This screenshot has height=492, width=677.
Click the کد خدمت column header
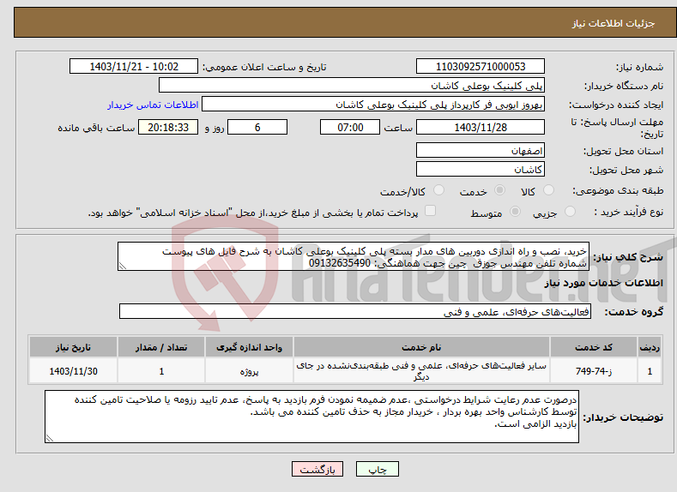tap(594, 347)
